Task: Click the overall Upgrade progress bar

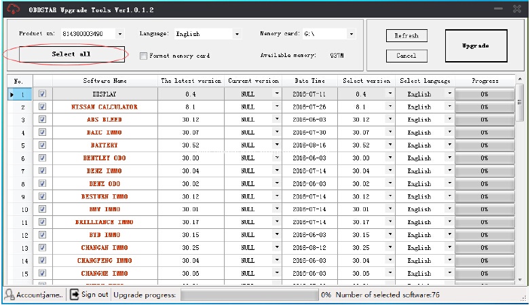Action: pyautogui.click(x=250, y=295)
